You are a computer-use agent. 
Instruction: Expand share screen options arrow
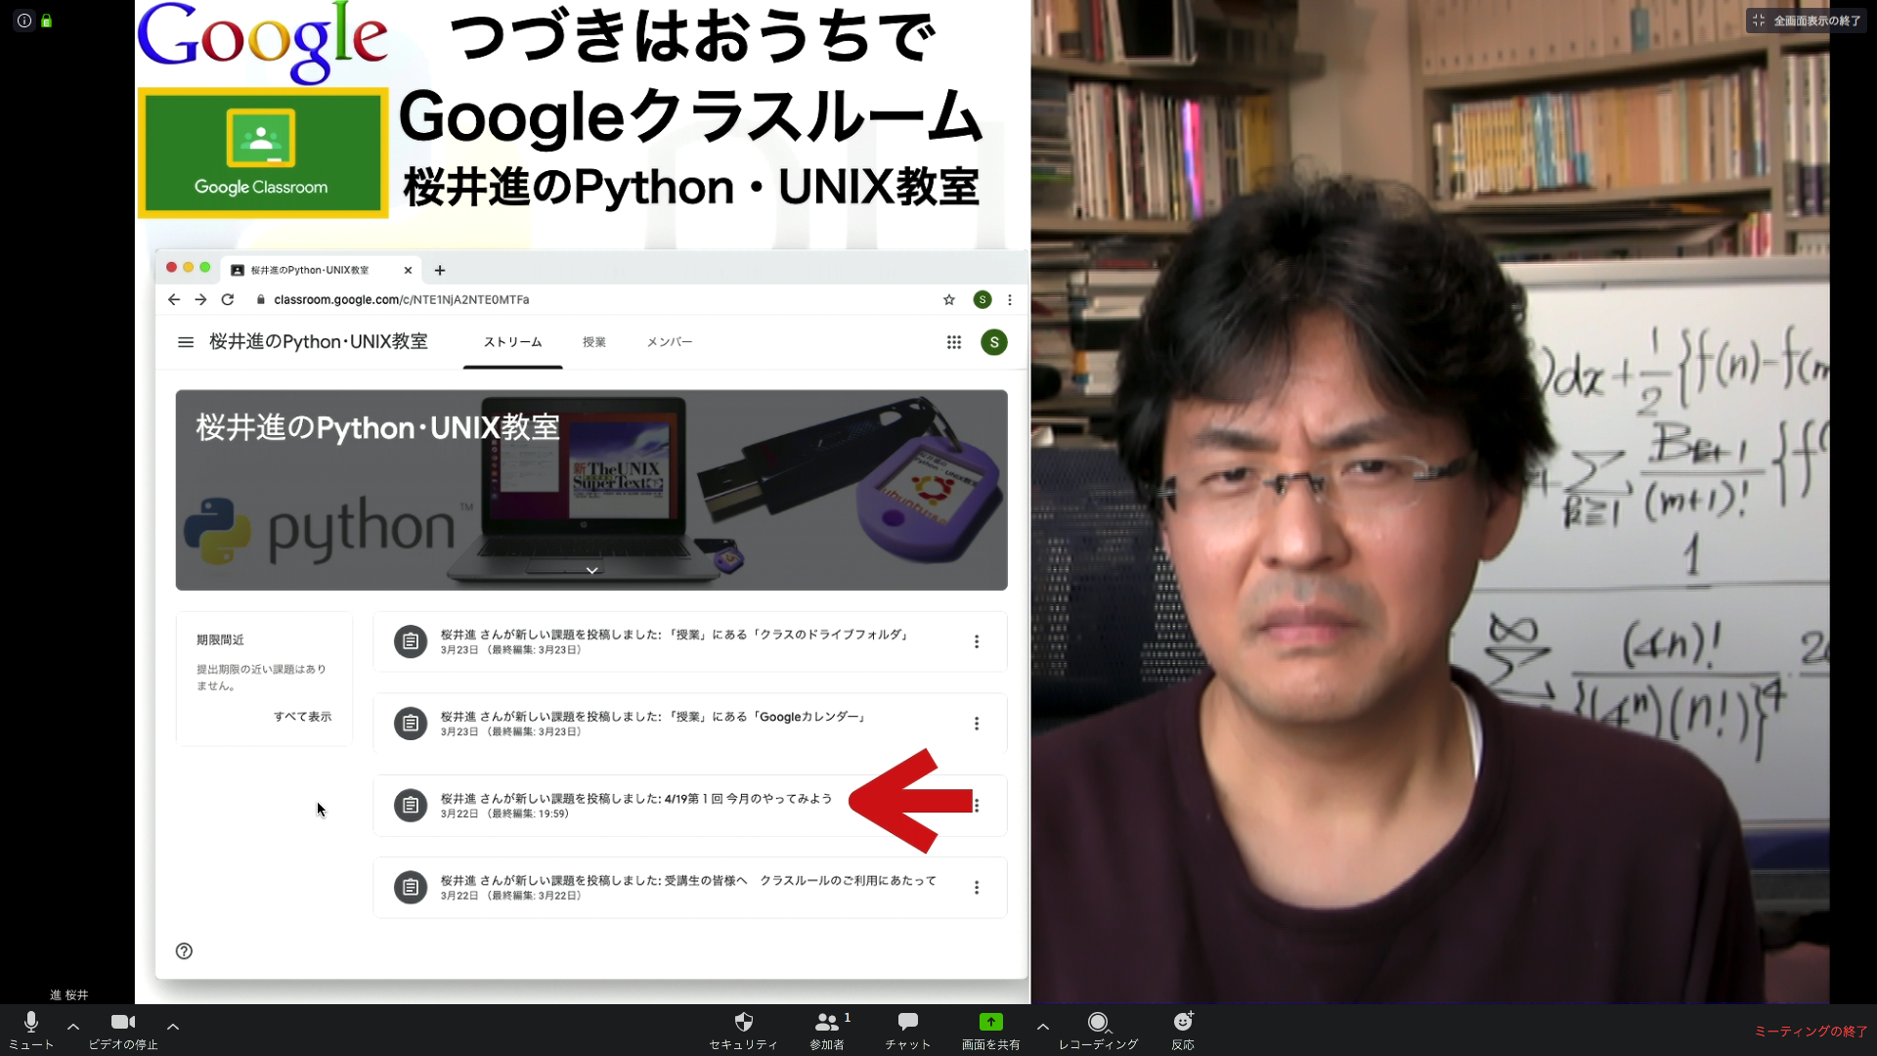pos(1043,1027)
